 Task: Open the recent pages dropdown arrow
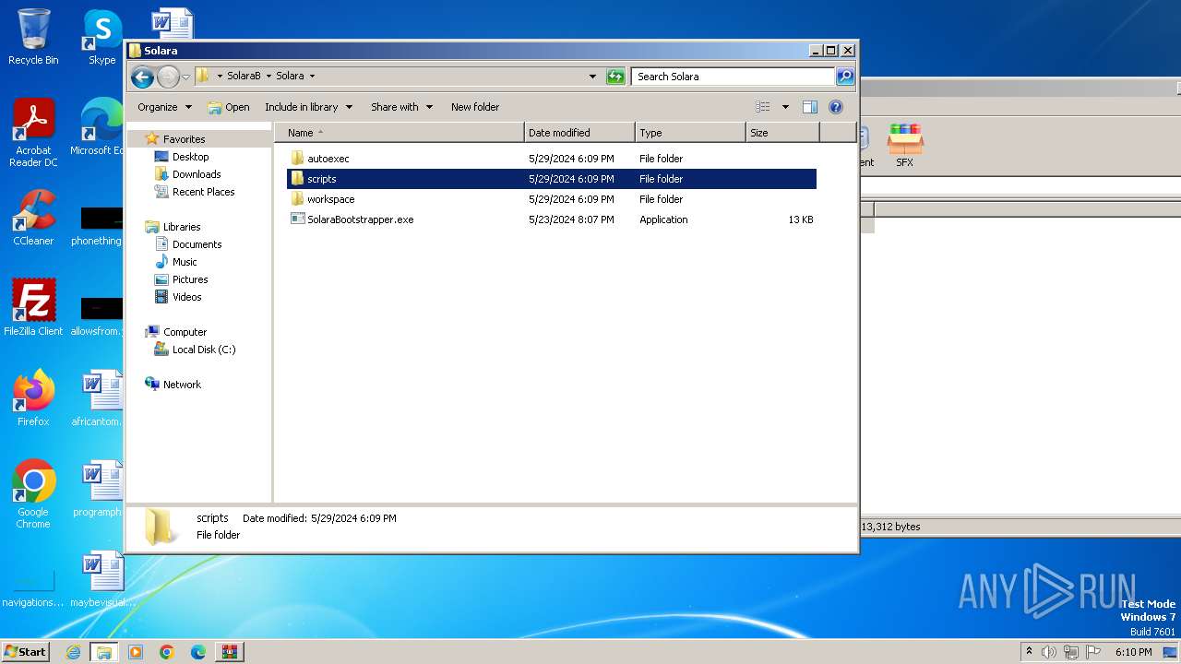coord(186,77)
